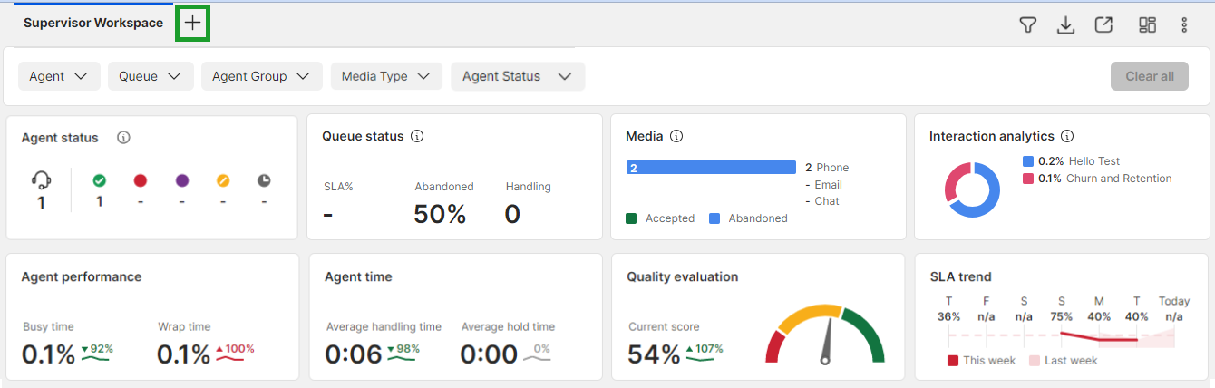Select the yellow away status icon
The image size is (1215, 388).
[x=223, y=180]
